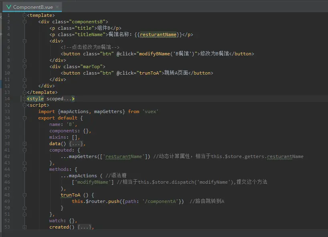328x237 pixels.
Task: Collapse the <script> block fold marker
Action: click(24, 105)
